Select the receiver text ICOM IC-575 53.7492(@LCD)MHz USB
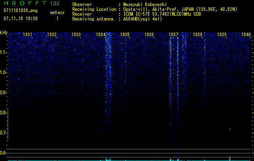Image resolution: width=254 pixels, height=161 pixels. 162,14
